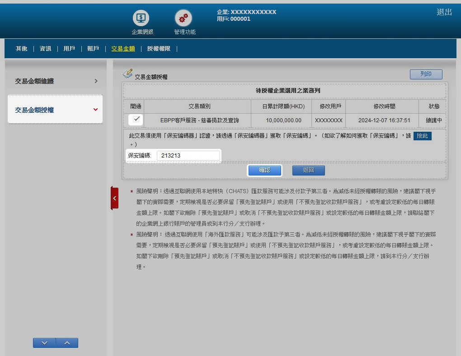Click the 按此 link for 保安編碼 help

point(422,136)
